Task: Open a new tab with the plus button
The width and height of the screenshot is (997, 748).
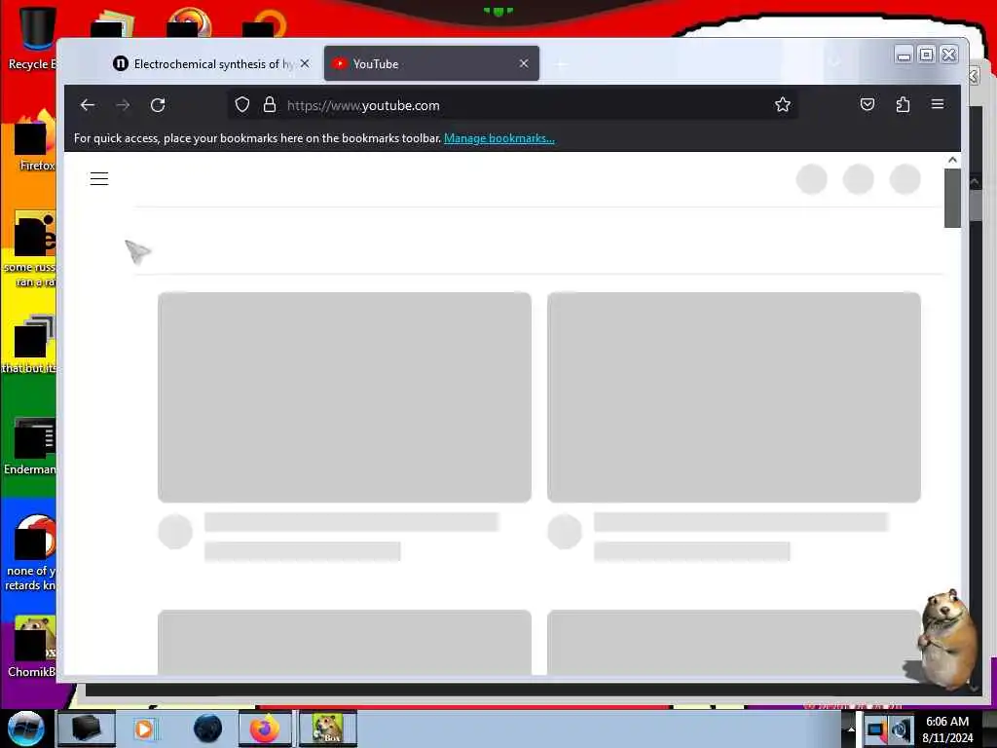Action: pyautogui.click(x=562, y=64)
